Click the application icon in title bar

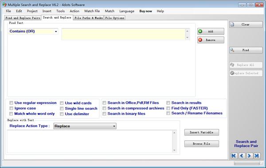pos(4,4)
